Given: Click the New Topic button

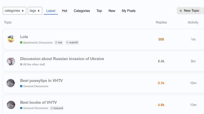Looking at the screenshot, I should (189, 11).
